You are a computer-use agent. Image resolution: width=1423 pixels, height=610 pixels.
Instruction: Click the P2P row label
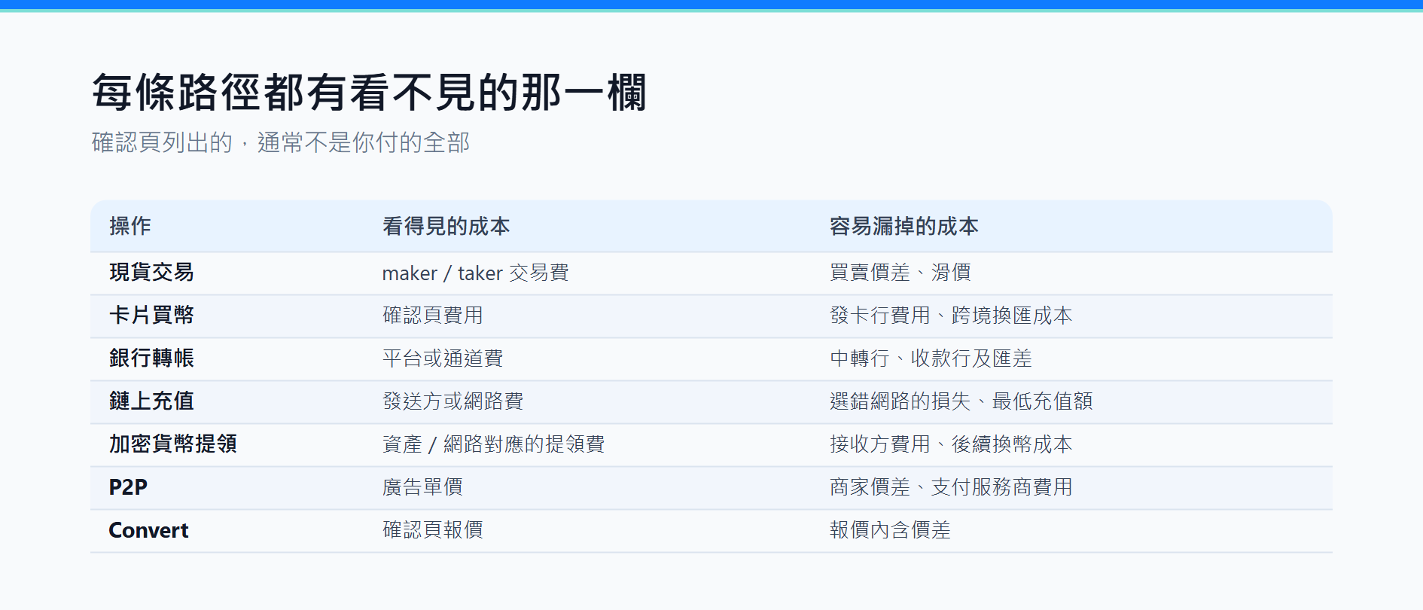click(128, 487)
